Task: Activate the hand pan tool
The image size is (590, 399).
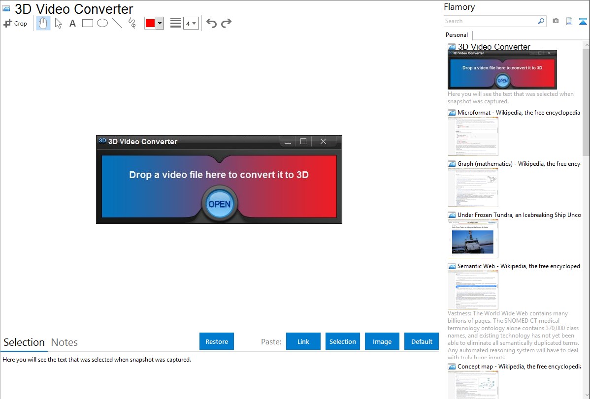Action: (x=43, y=23)
